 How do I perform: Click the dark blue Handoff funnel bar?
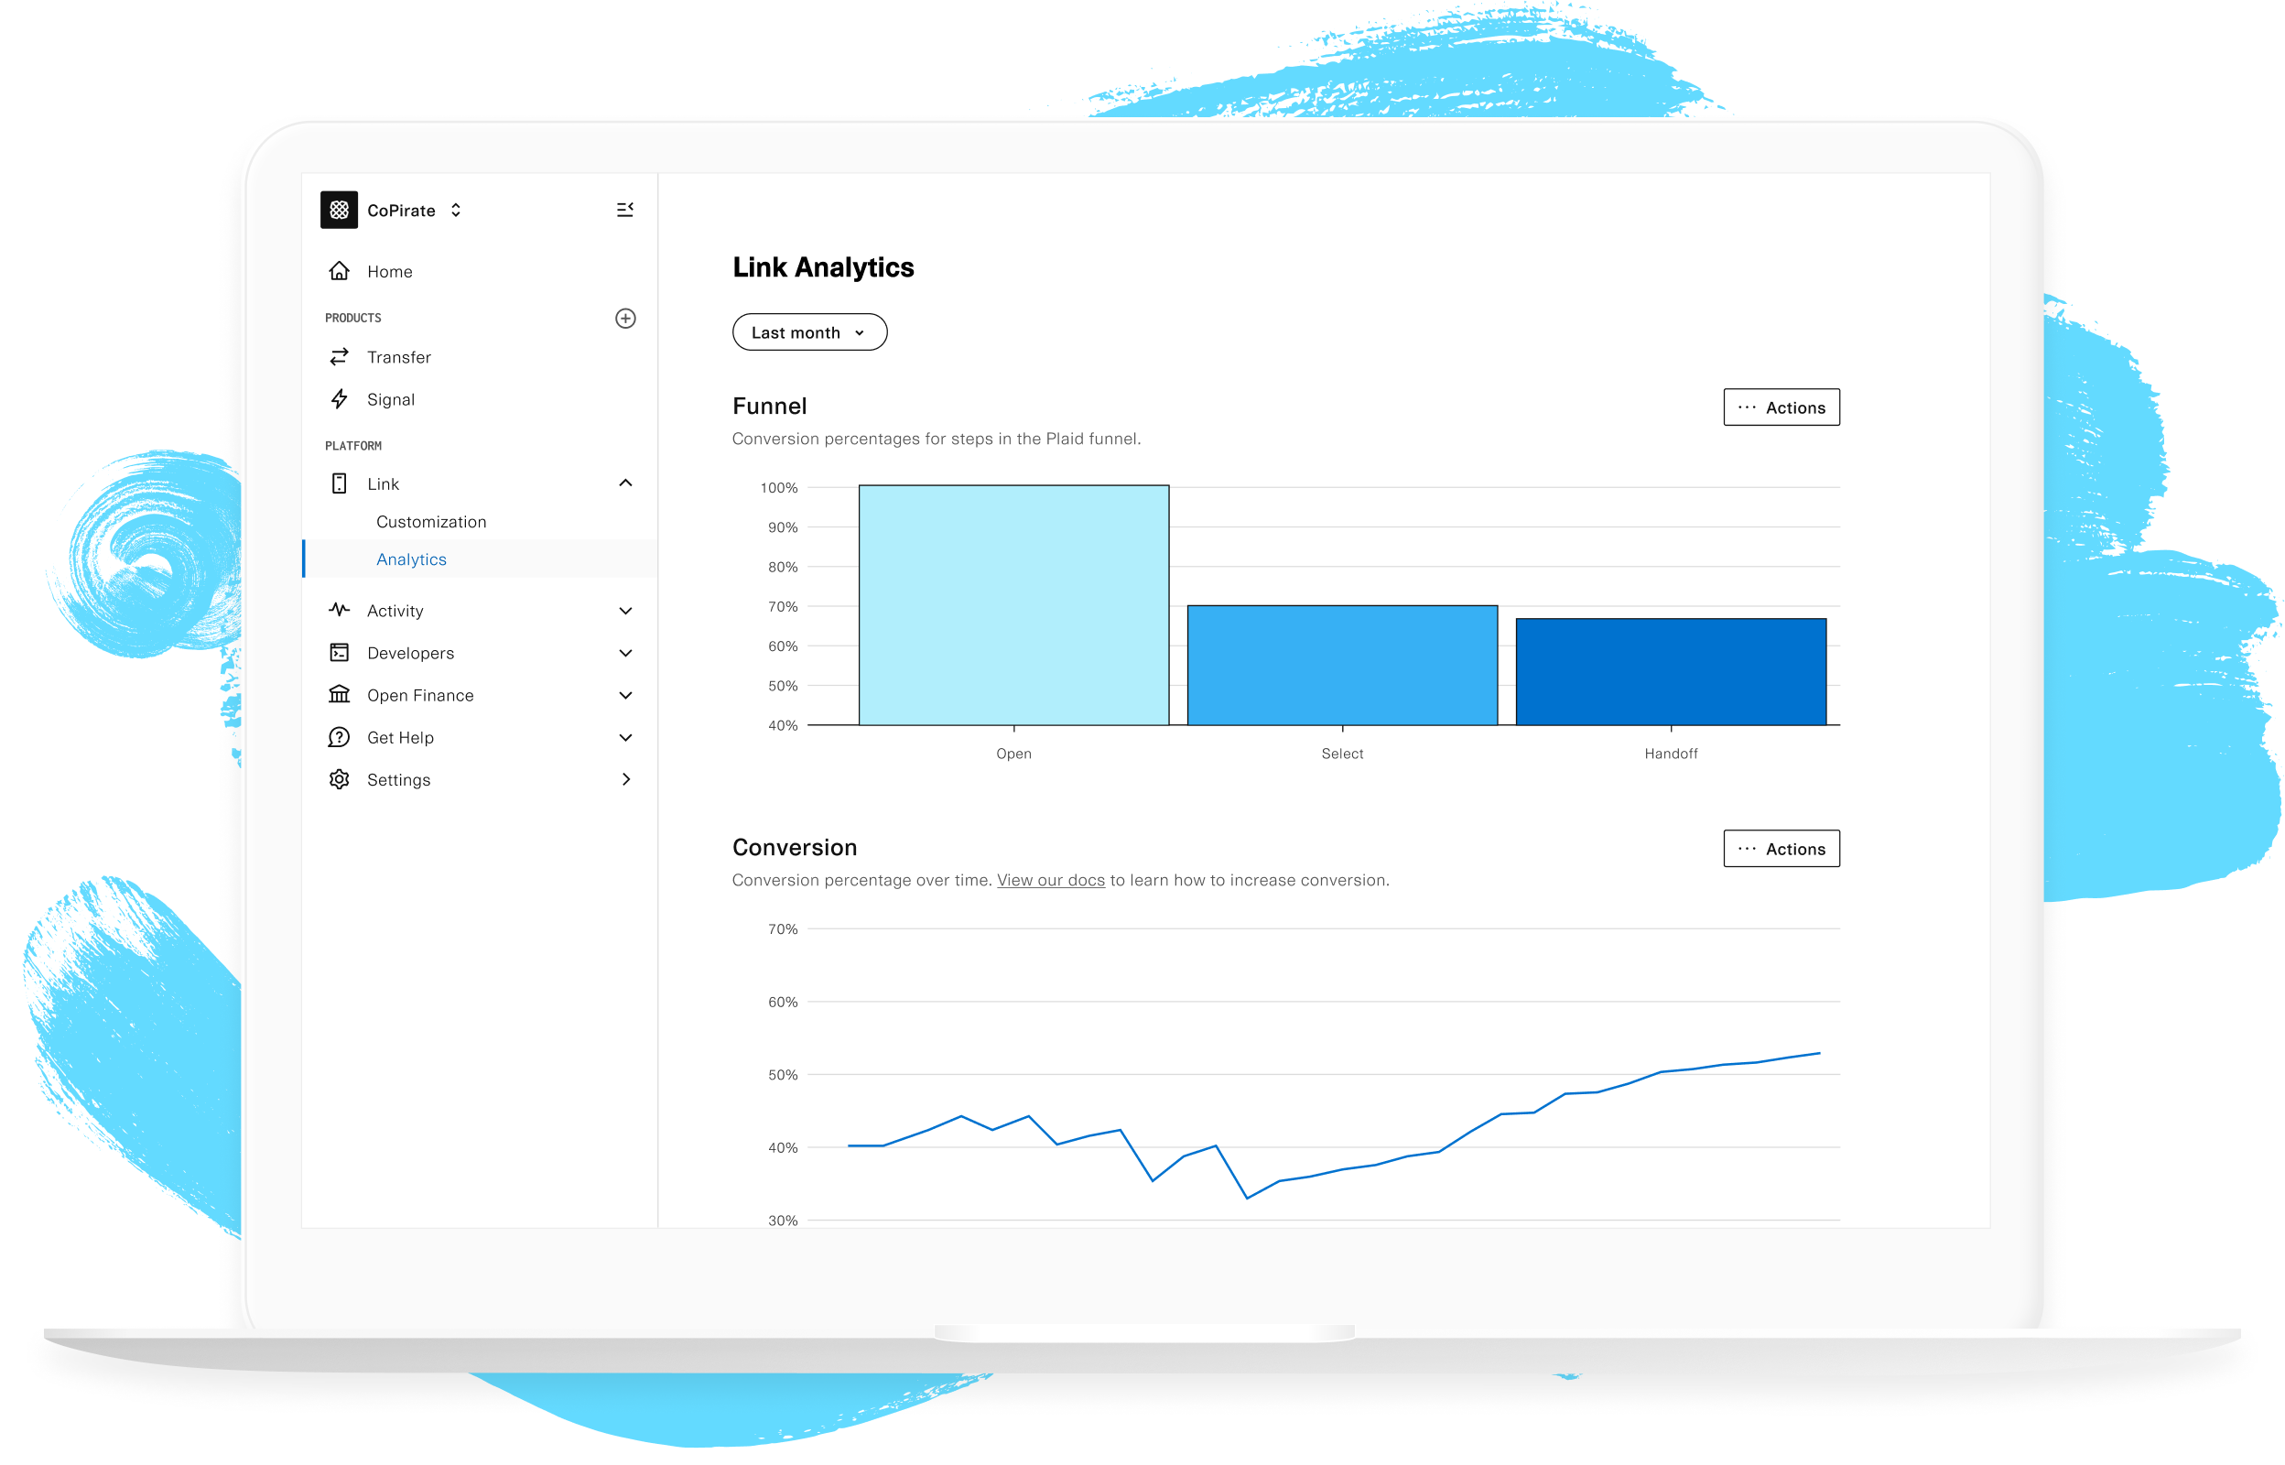1670,672
